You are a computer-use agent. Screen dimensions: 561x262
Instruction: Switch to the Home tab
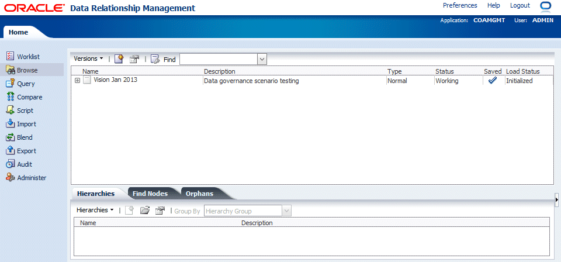pyautogui.click(x=18, y=32)
